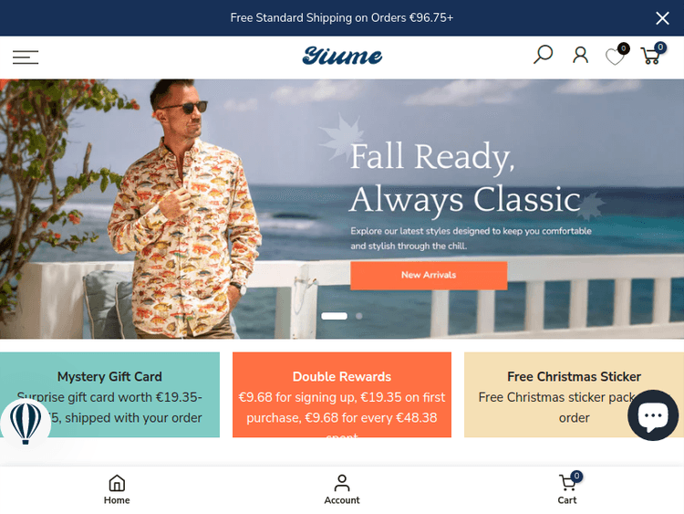Viewport: 684px width, 514px height.
Task: Go to Home in bottom navigation
Action: point(117,489)
